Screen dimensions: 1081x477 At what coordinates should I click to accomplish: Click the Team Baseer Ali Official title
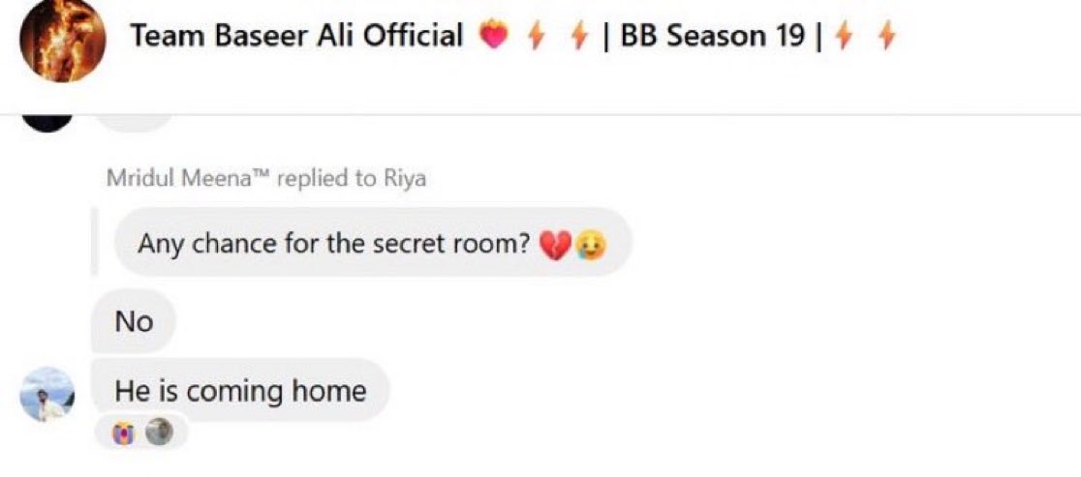click(297, 36)
